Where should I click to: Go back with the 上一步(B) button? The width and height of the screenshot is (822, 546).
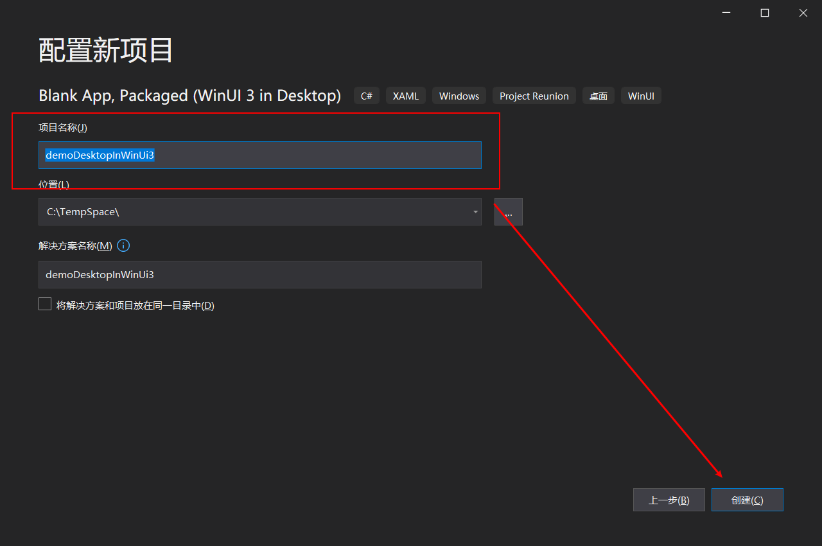669,500
